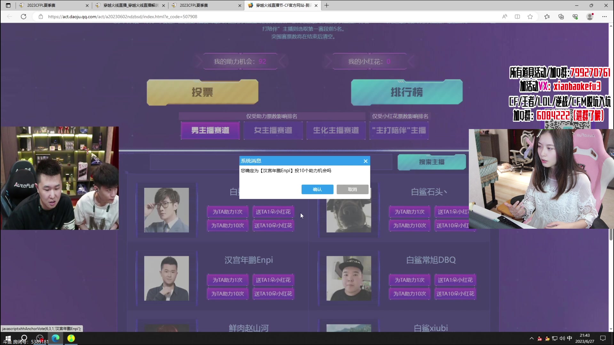Screen dimensions: 614x345
Task: Close the 系统消息 dialog
Action: pyautogui.click(x=366, y=161)
